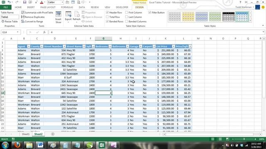Switch to Page Layout view icon

(220, 139)
